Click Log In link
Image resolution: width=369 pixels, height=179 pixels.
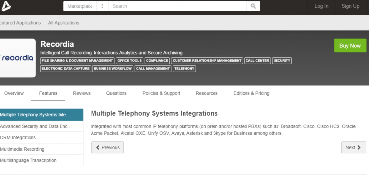tap(321, 6)
